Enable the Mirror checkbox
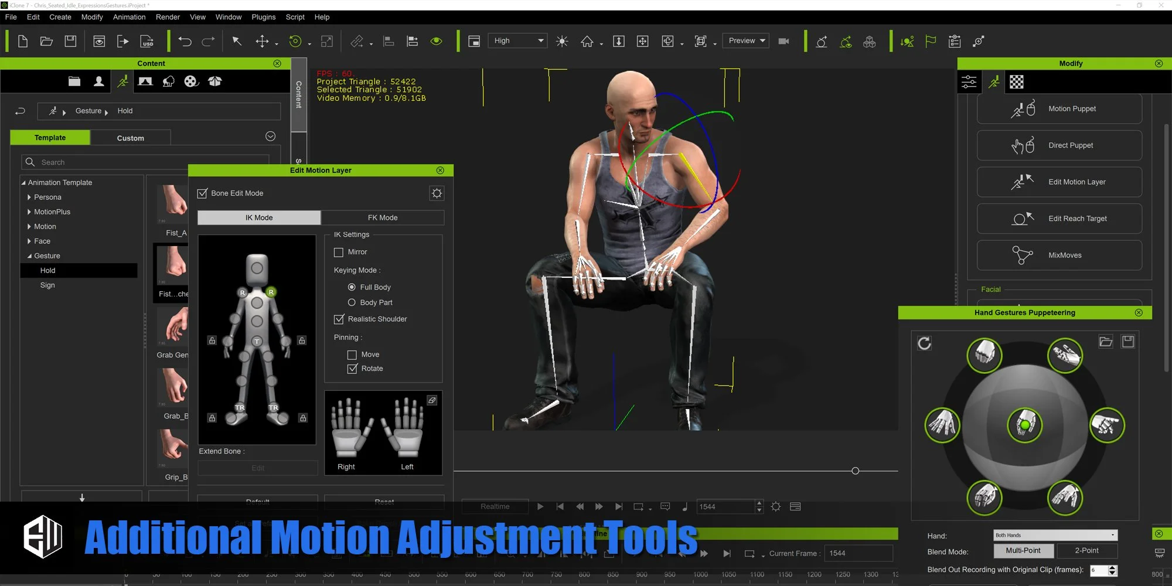 point(339,252)
